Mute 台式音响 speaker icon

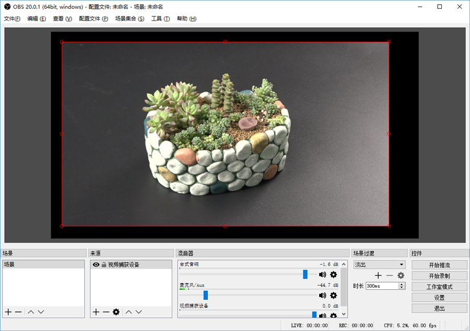(322, 275)
